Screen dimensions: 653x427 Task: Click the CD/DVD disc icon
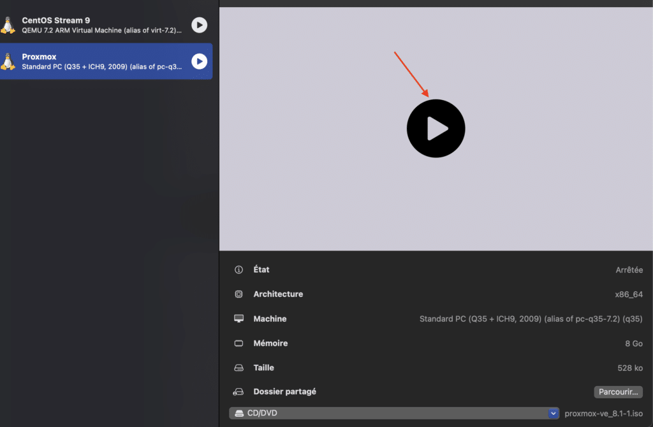pyautogui.click(x=239, y=413)
